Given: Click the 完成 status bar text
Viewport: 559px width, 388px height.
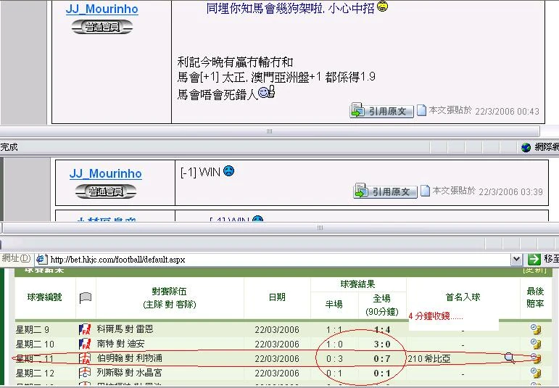Looking at the screenshot, I should pos(9,147).
